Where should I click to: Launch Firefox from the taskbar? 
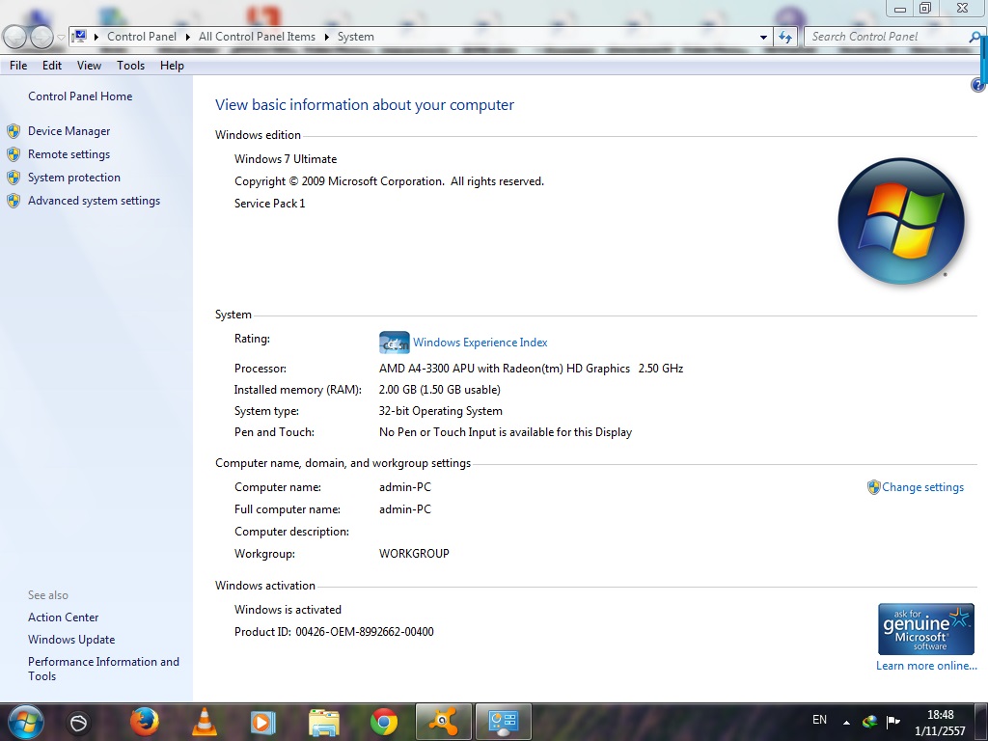[x=145, y=722]
